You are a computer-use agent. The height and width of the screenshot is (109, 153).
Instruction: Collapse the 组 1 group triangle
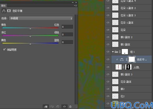tap(113, 52)
